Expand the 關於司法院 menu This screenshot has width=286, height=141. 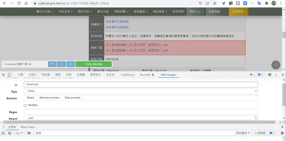[x=45, y=12]
